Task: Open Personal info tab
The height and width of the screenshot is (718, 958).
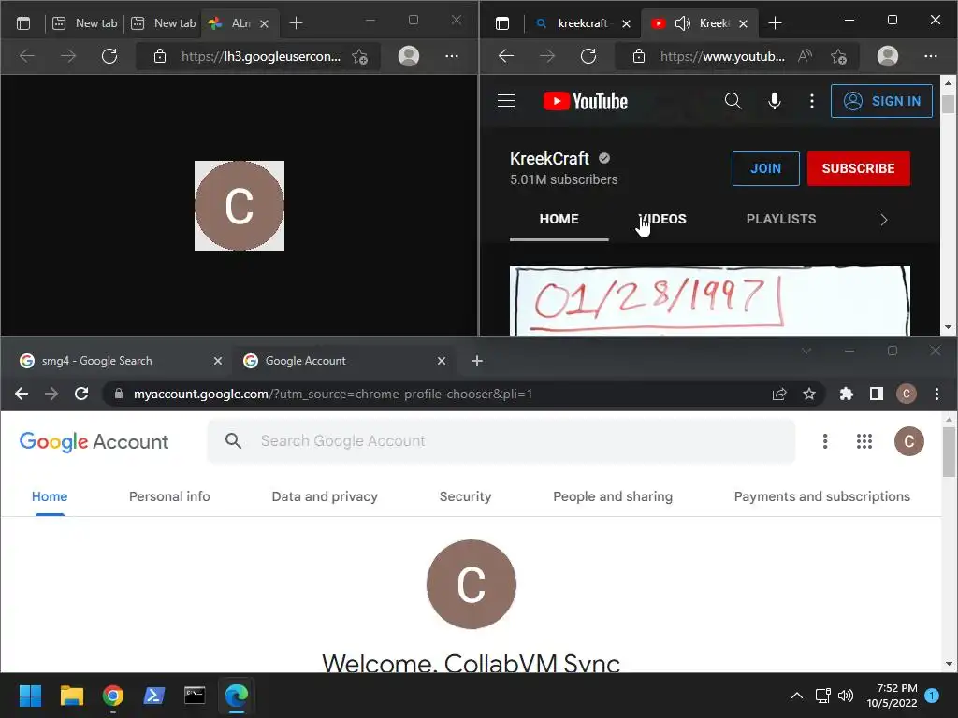Action: 169,496
